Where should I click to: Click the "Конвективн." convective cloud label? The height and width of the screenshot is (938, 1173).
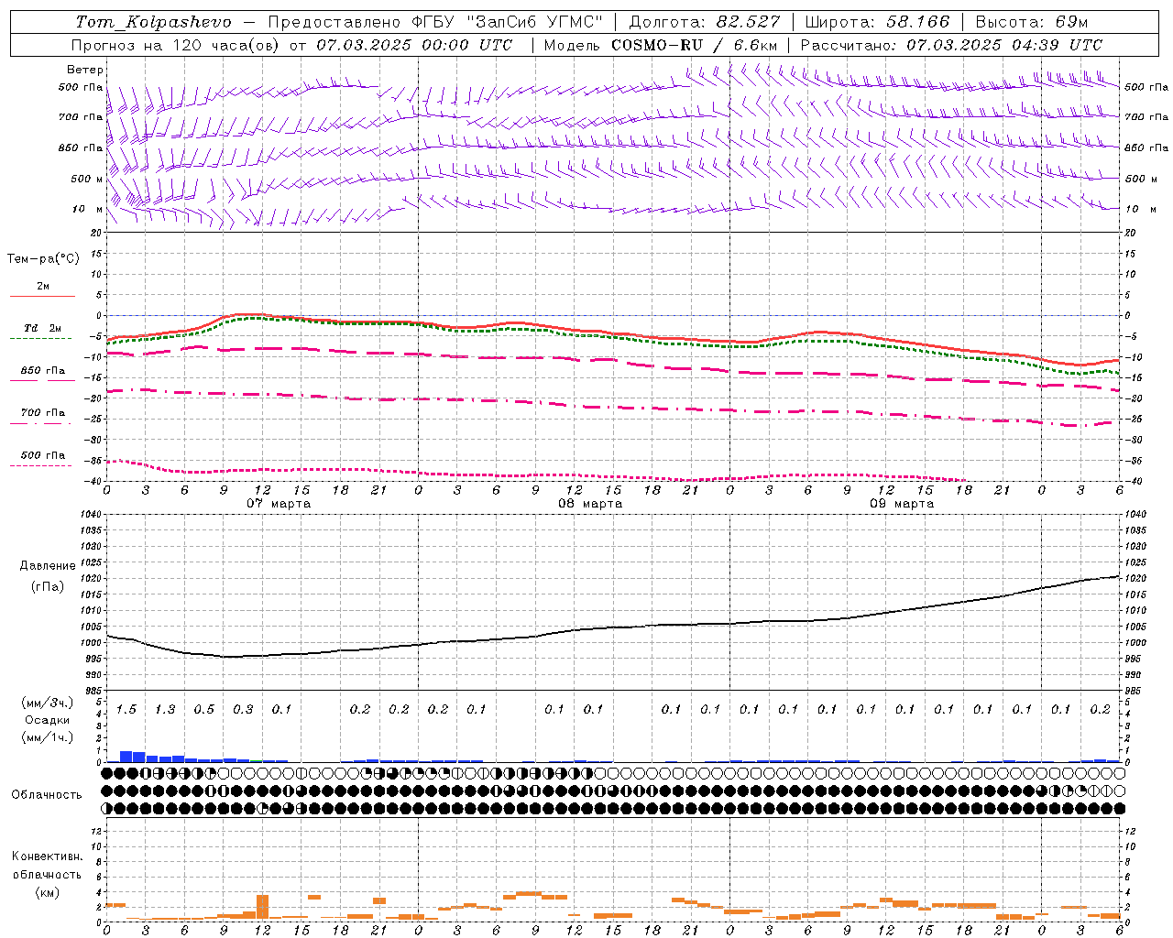tap(47, 856)
